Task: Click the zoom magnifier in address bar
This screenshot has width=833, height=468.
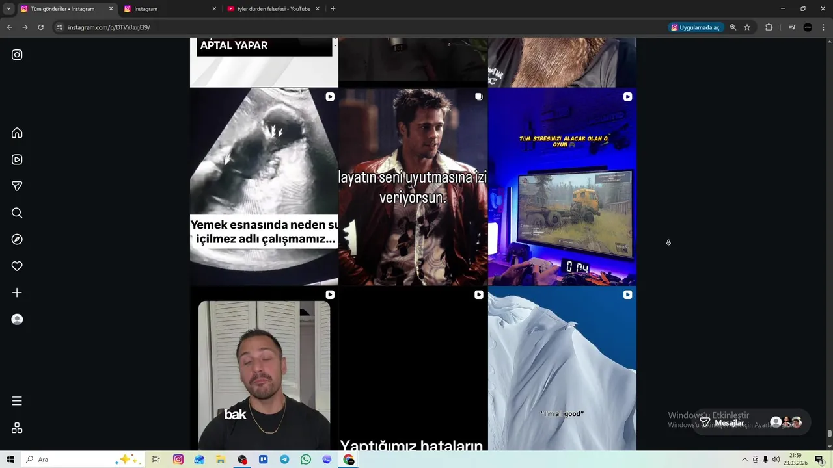Action: [x=733, y=27]
